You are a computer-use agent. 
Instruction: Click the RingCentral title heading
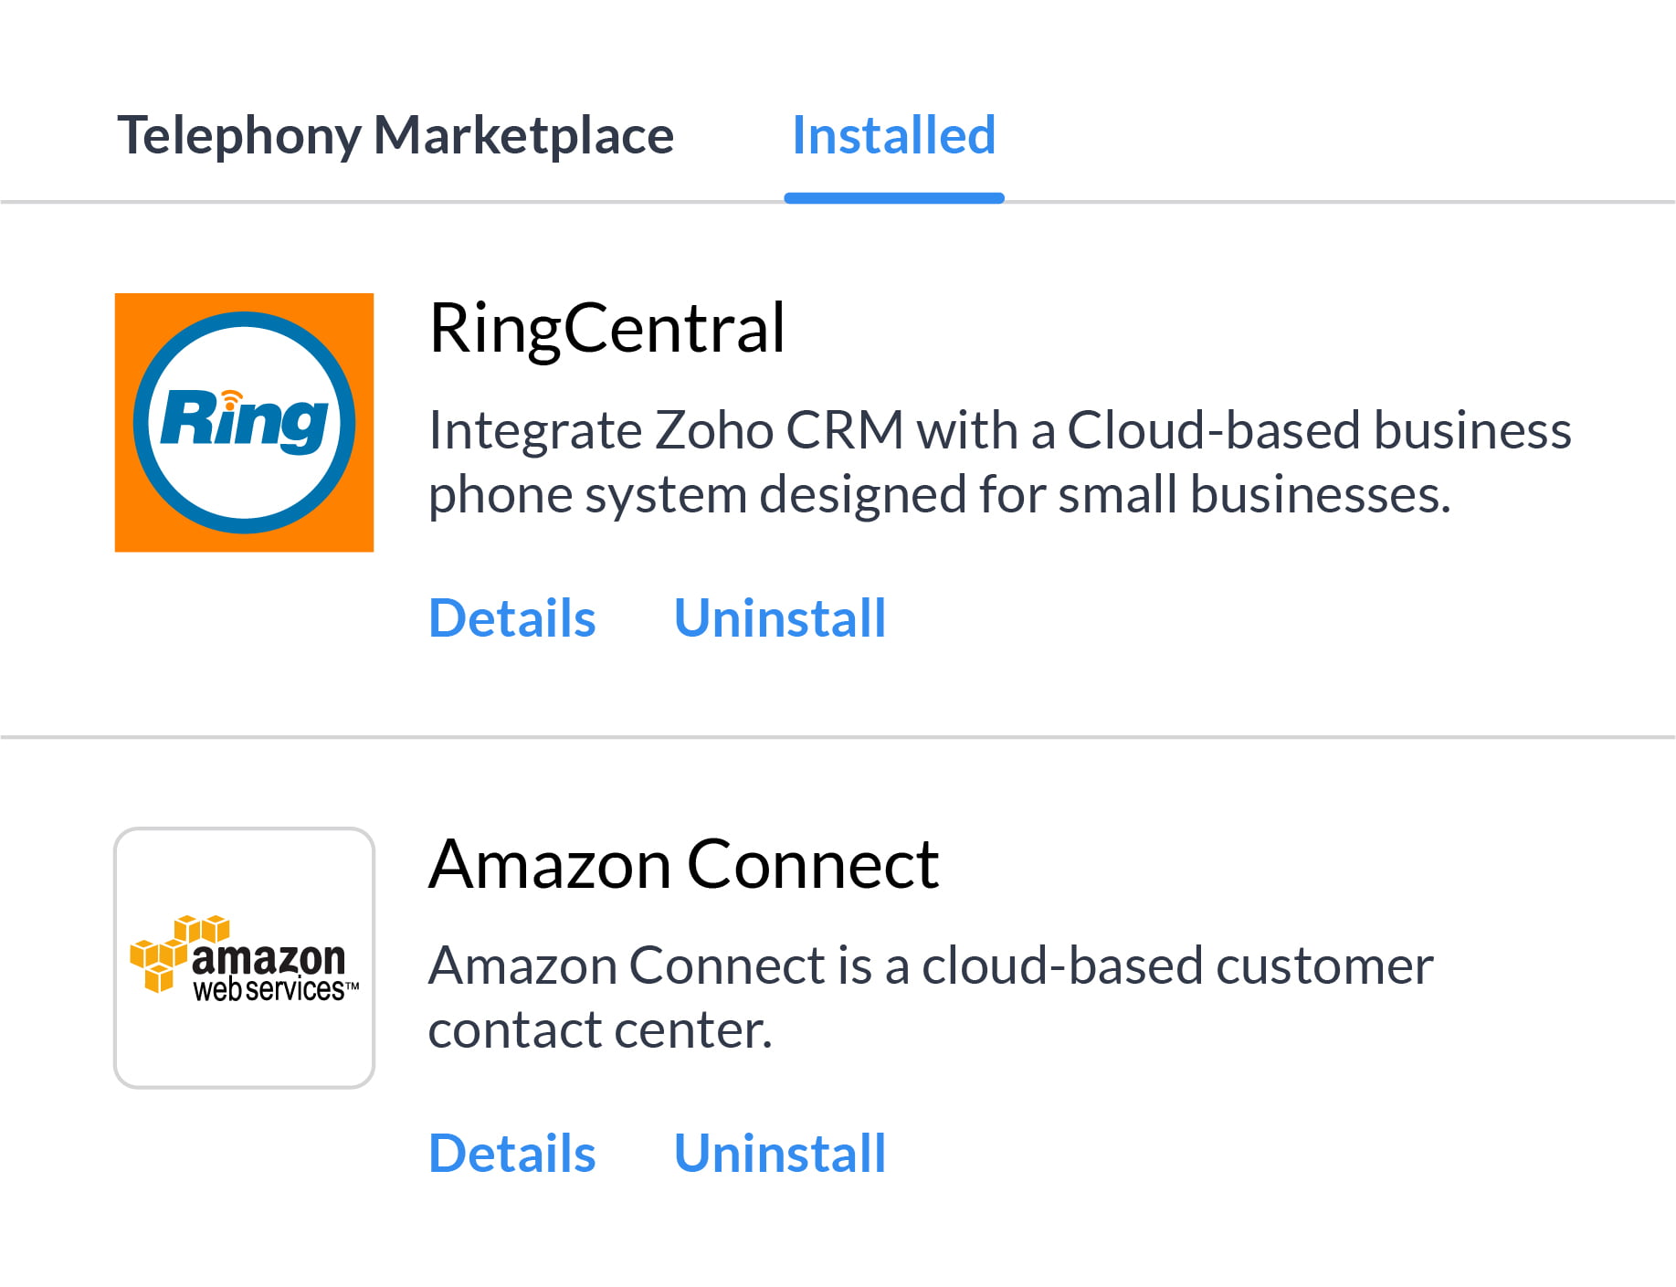tap(606, 328)
